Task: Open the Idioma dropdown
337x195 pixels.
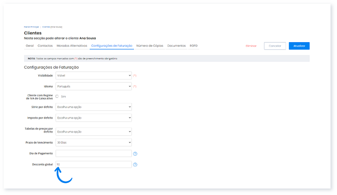Action: [94, 86]
